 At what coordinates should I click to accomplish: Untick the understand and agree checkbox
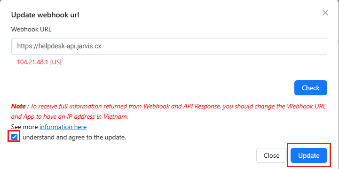pos(14,137)
